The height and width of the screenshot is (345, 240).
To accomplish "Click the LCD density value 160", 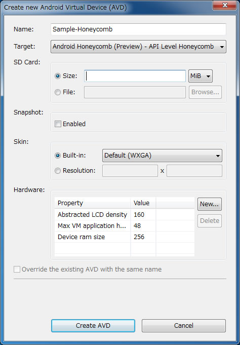I will pyautogui.click(x=139, y=214).
